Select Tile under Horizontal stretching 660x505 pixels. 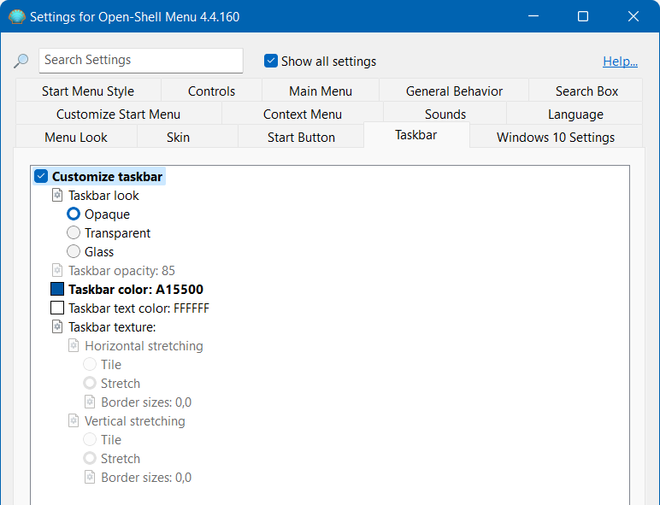(x=90, y=365)
